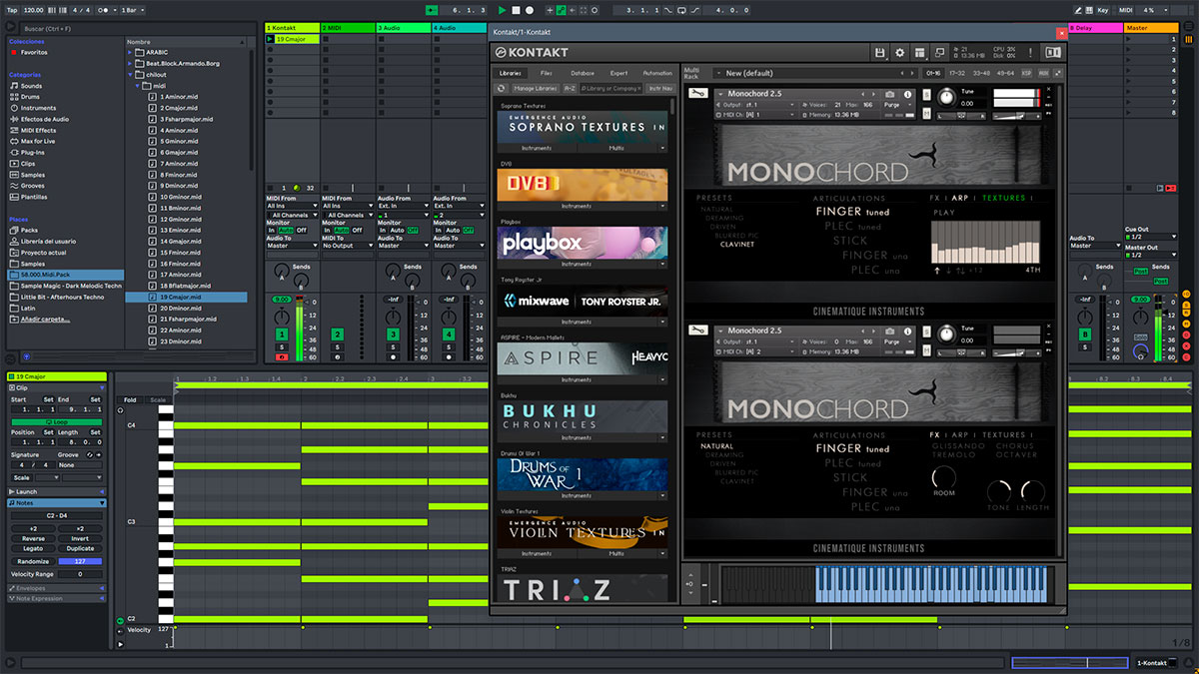The height and width of the screenshot is (674, 1199).
Task: Click the A-Z sort button
Action: 570,88
